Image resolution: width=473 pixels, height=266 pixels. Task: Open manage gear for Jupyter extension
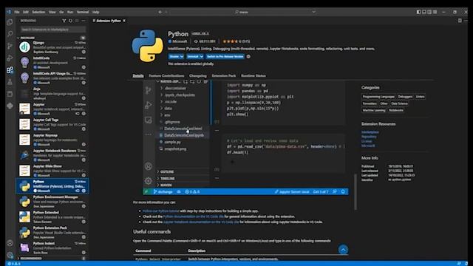84,114
